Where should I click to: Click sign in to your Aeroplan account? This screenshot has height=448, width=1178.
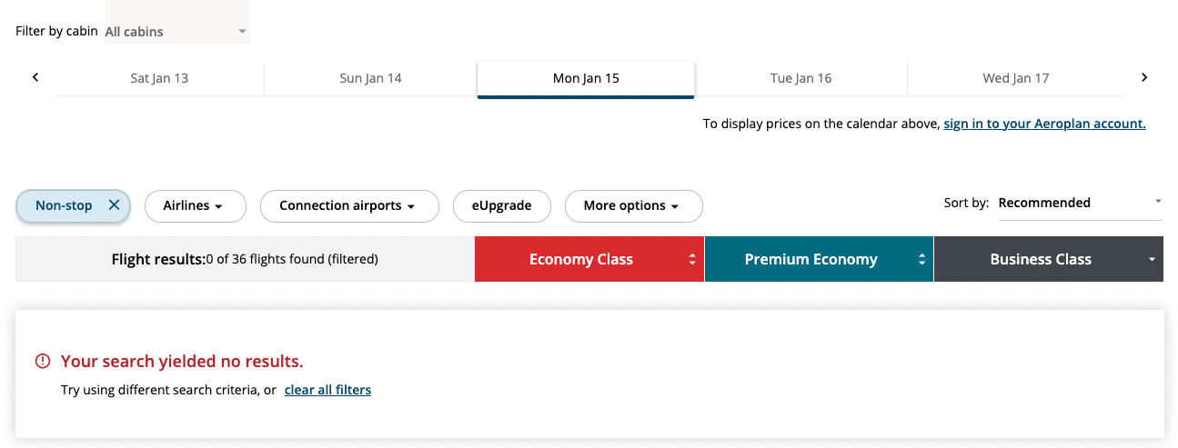tap(1044, 124)
